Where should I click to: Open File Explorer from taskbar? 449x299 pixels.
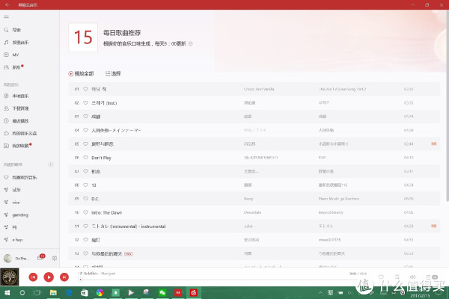53,293
